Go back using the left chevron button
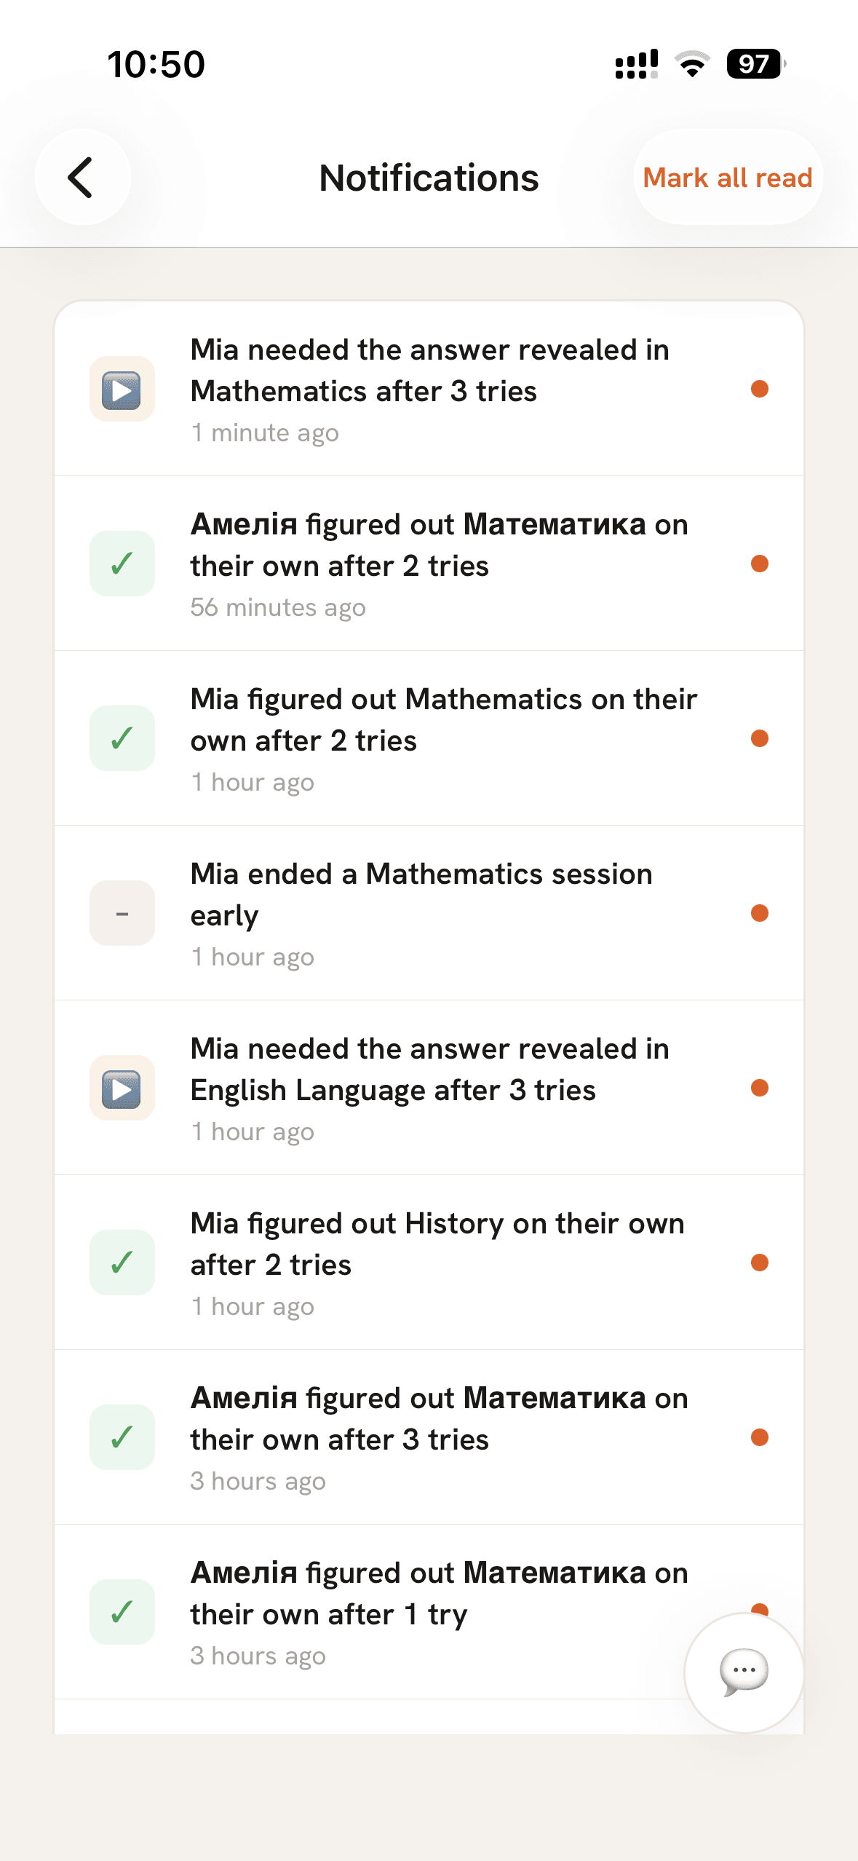 click(82, 177)
